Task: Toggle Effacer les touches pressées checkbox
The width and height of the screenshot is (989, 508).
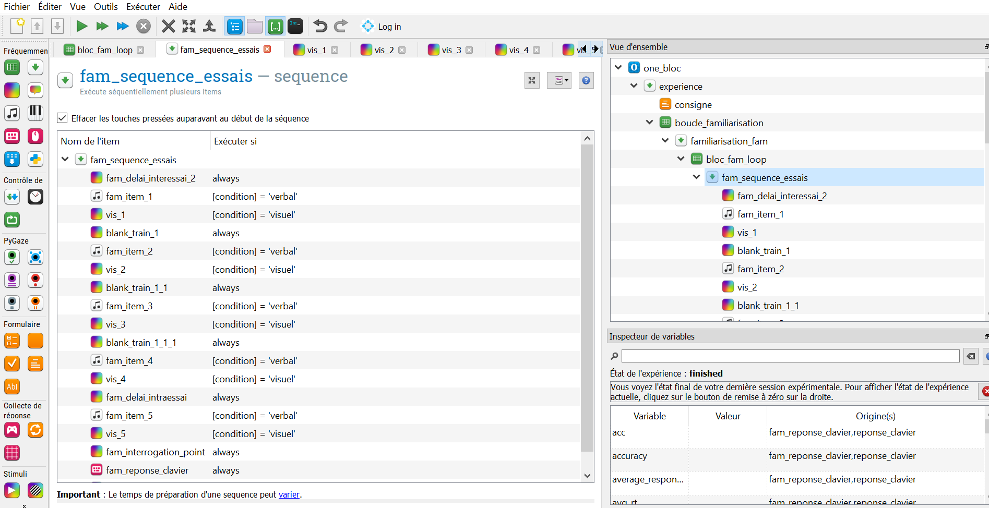Action: (x=62, y=118)
